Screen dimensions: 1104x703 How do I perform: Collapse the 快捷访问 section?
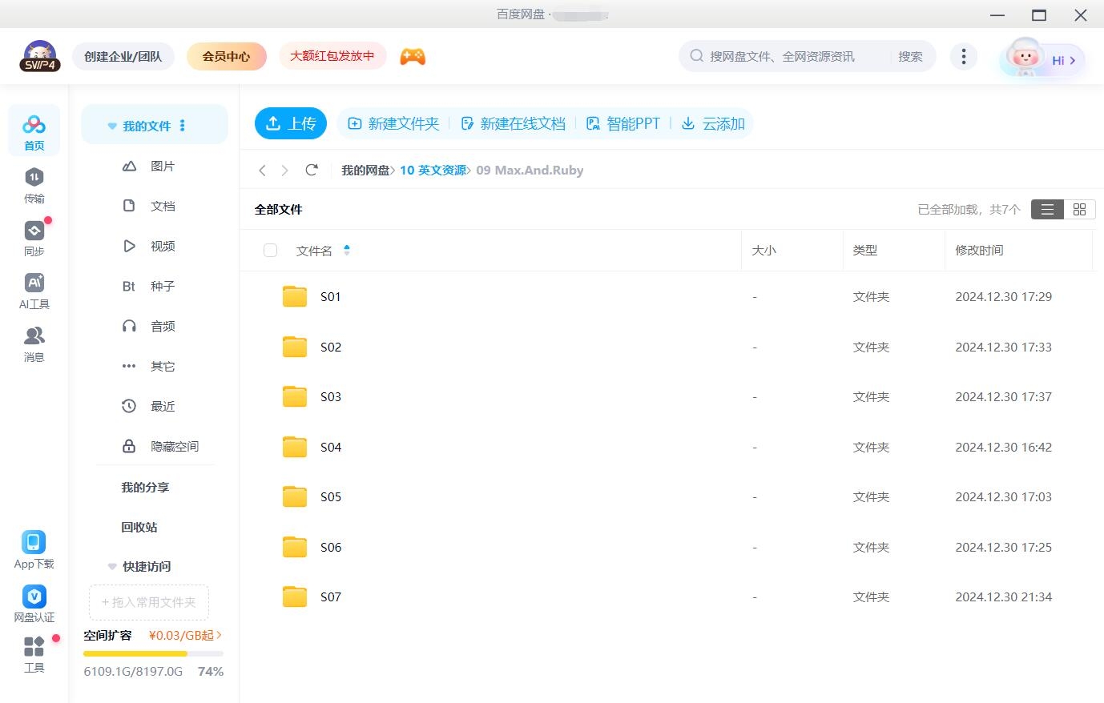click(x=111, y=566)
